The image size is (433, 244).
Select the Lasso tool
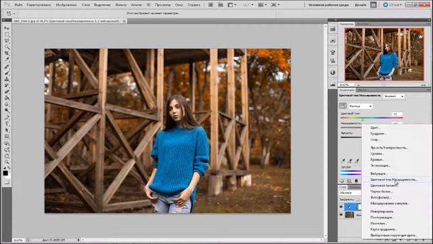[7, 41]
